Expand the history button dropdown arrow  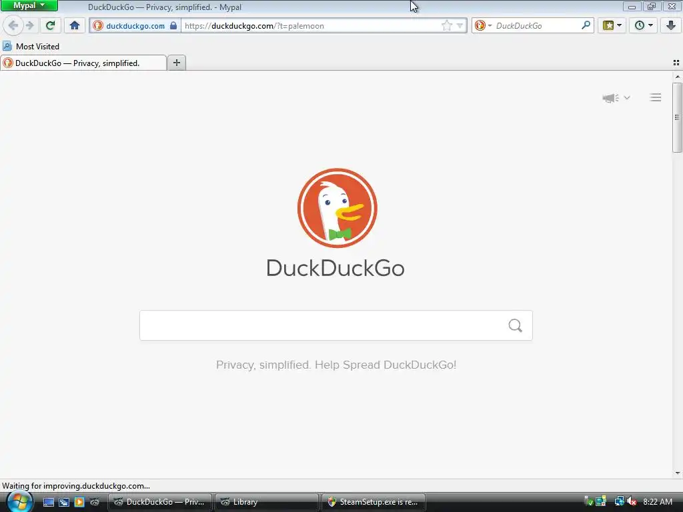tap(651, 26)
